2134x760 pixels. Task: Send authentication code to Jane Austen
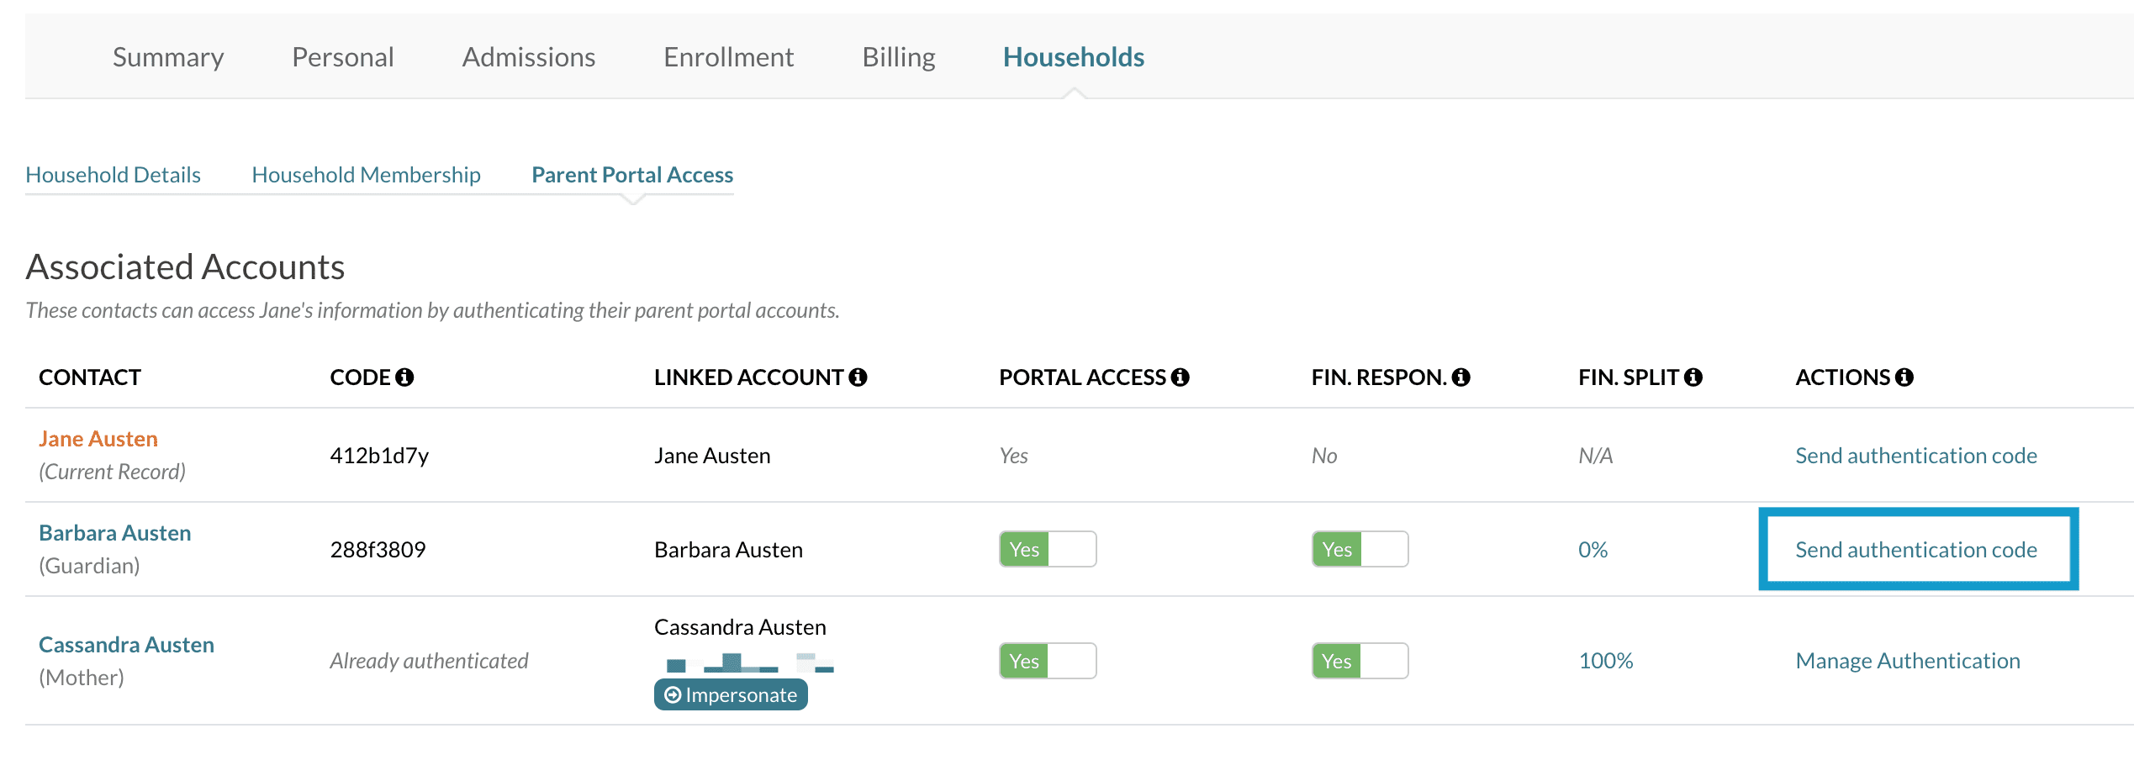tap(1915, 455)
